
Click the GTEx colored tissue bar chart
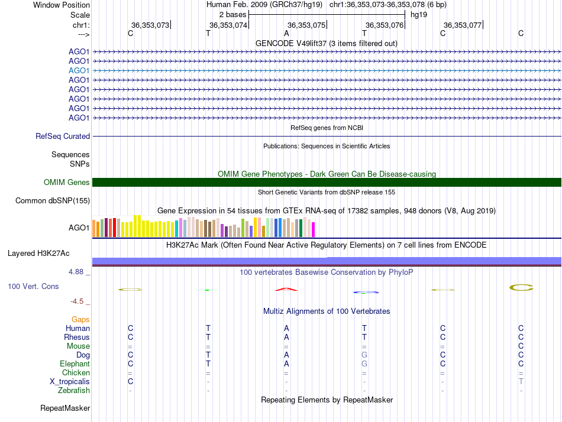click(204, 226)
